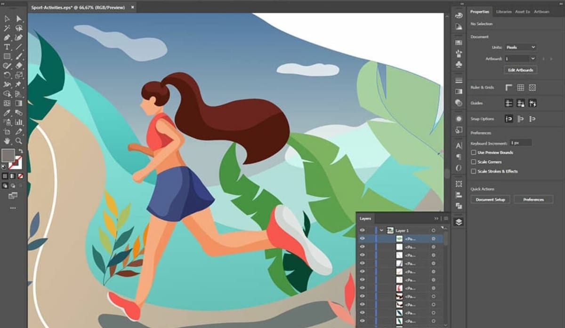The height and width of the screenshot is (328, 565).
Task: Click the Edit Artboards button
Action: 520,70
